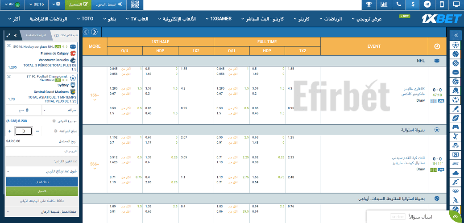Click the تسجيل الدخول login button
Screen dimensions: 464x223
coord(109,4)
